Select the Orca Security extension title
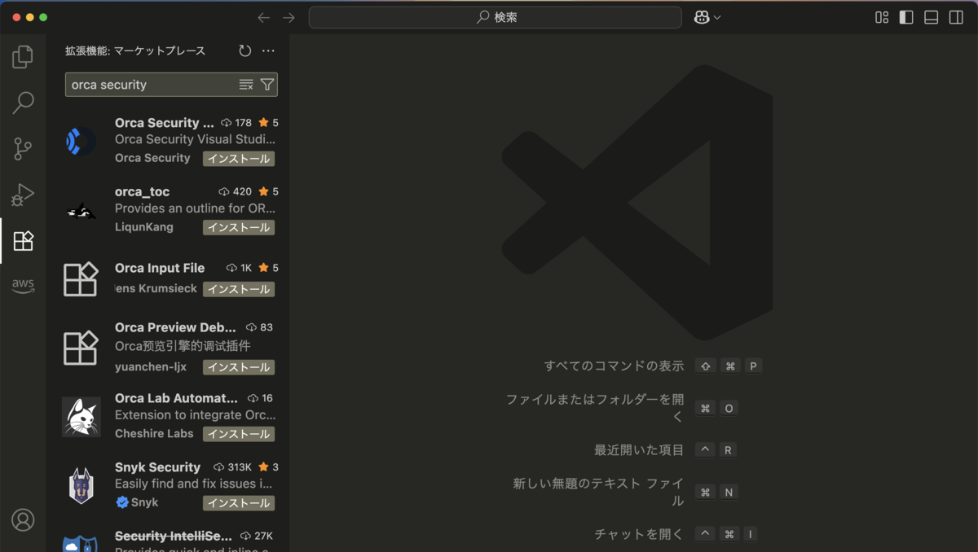 164,123
